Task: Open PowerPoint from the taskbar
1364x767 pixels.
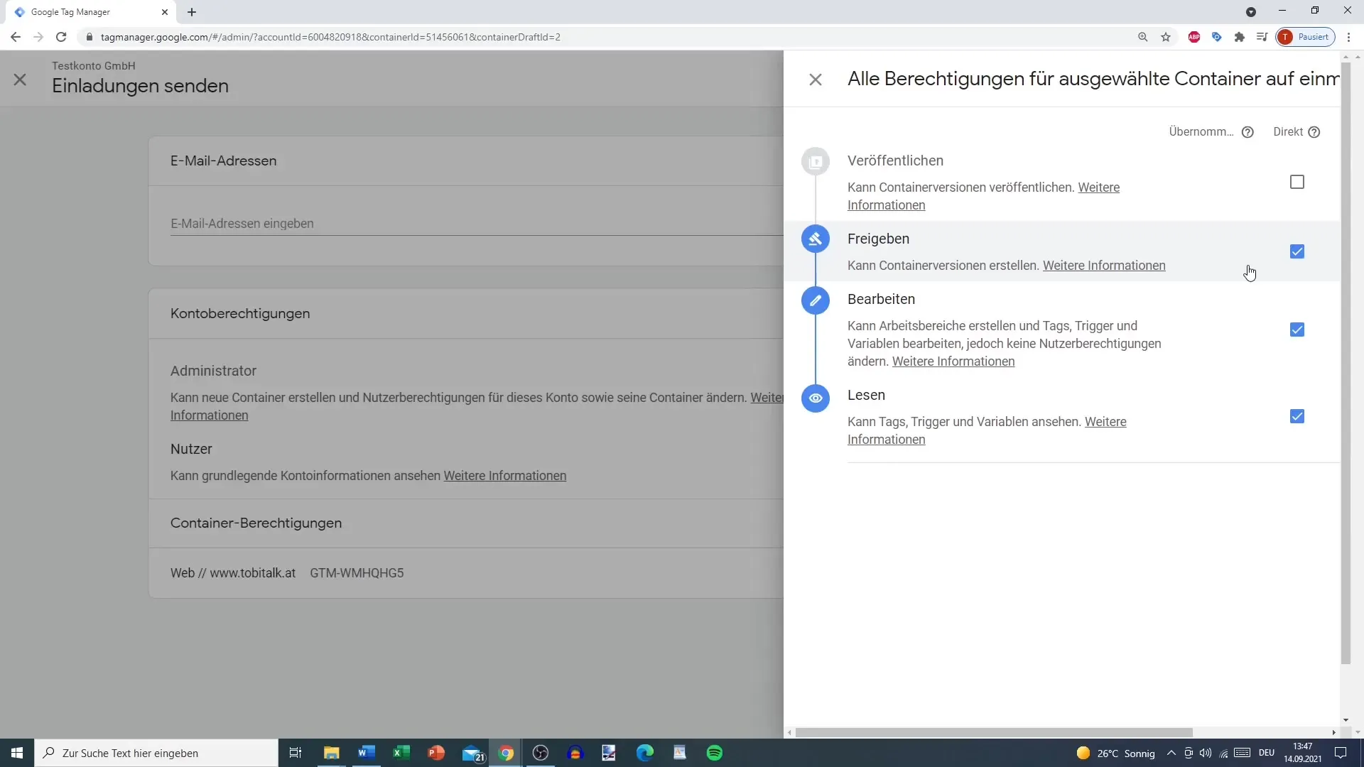Action: coord(436,753)
